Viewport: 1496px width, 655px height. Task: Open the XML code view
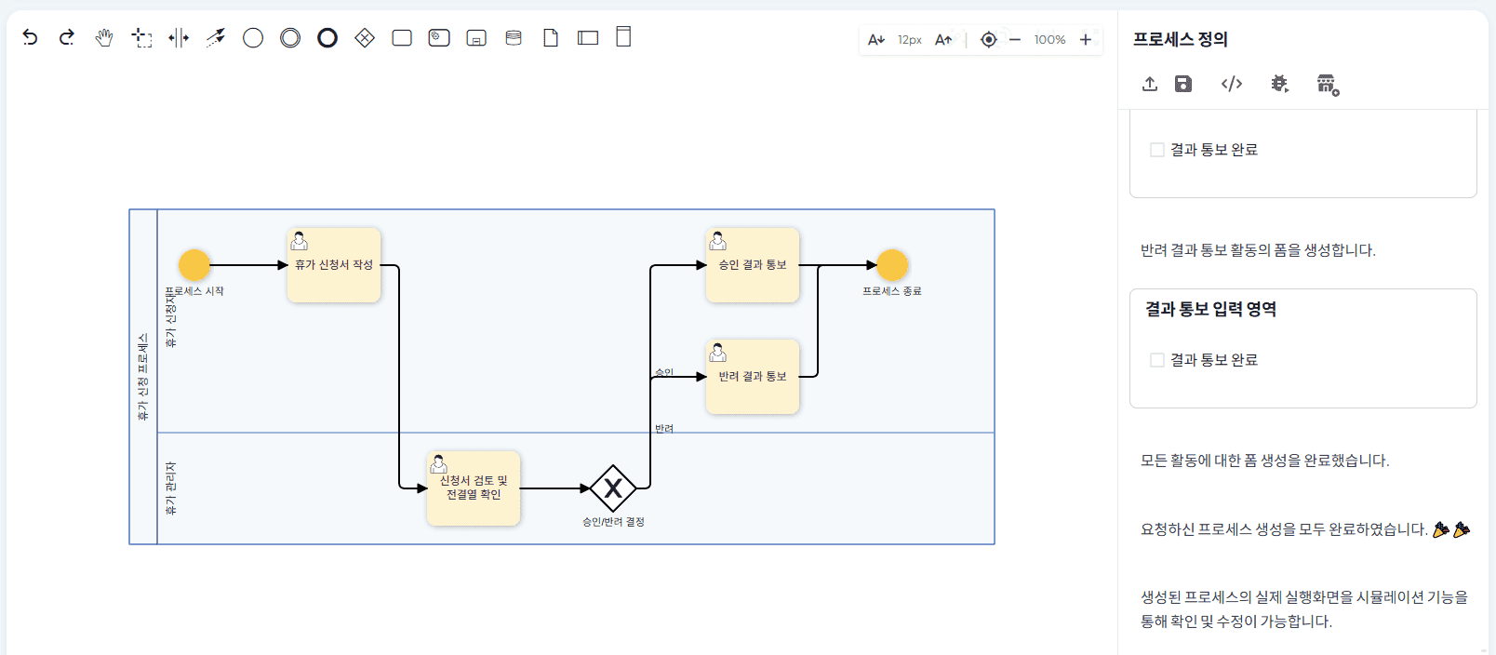click(x=1232, y=84)
